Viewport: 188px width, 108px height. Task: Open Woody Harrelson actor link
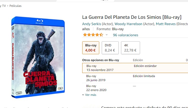click(x=128, y=24)
